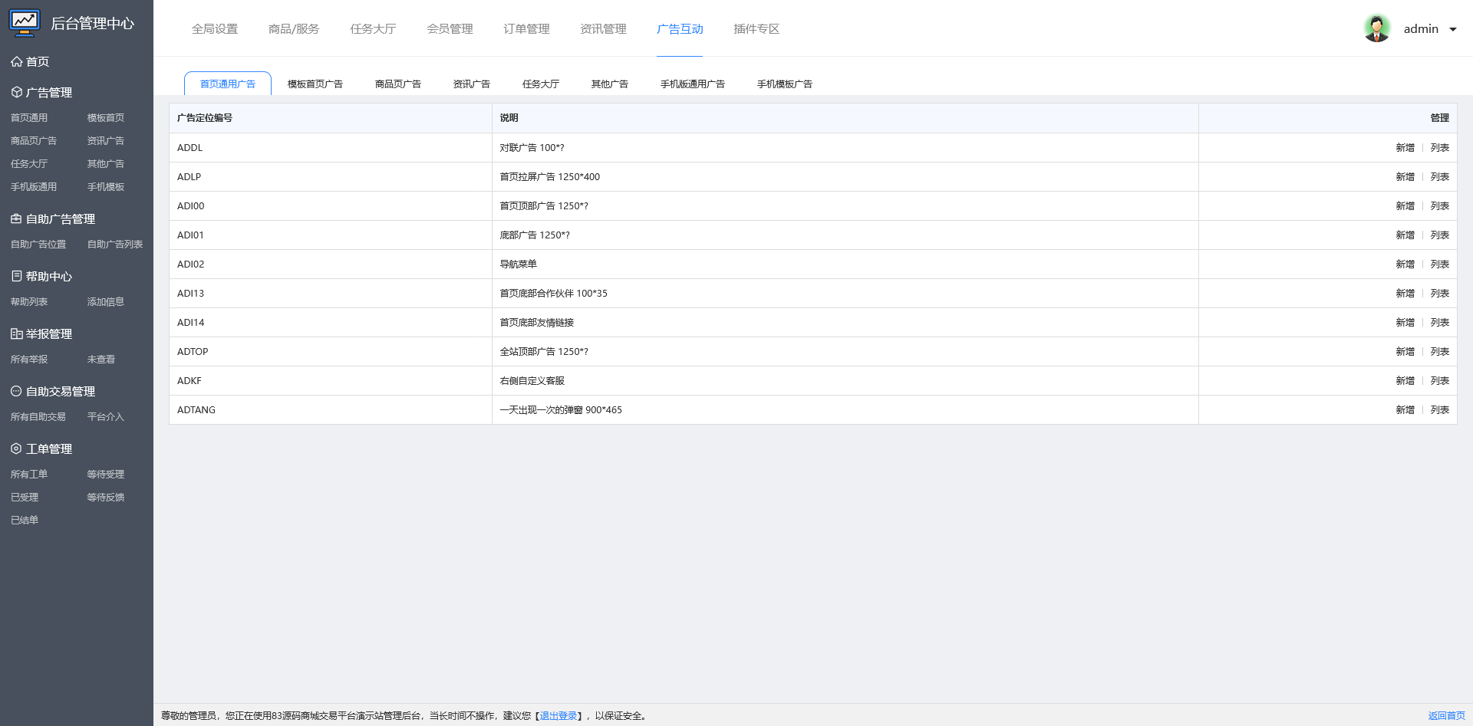Switch to the 其他广告 tab
1473x726 pixels.
click(610, 84)
